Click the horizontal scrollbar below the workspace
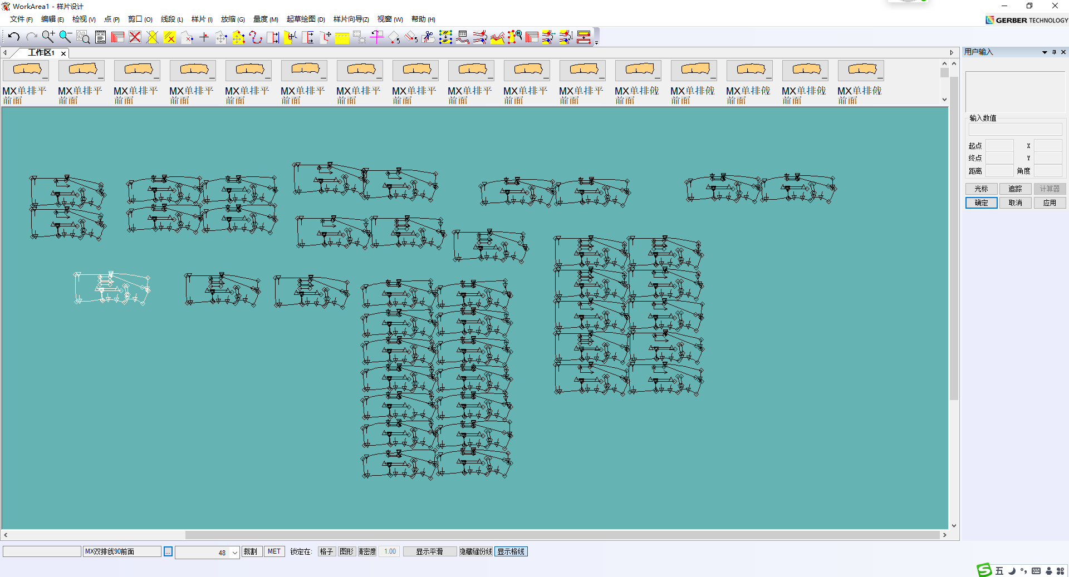 [x=562, y=535]
